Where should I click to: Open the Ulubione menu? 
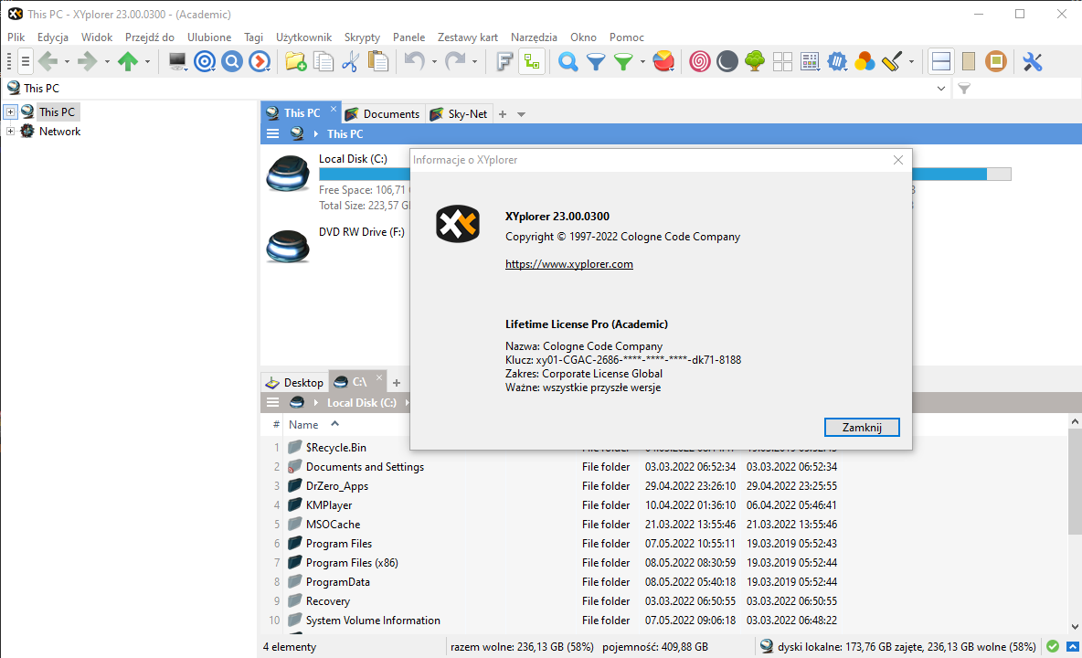point(209,37)
